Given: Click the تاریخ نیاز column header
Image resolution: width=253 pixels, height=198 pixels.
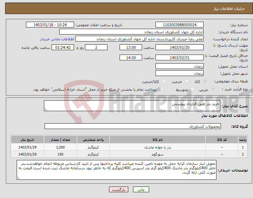Looking at the screenshot, I should 28,140.
